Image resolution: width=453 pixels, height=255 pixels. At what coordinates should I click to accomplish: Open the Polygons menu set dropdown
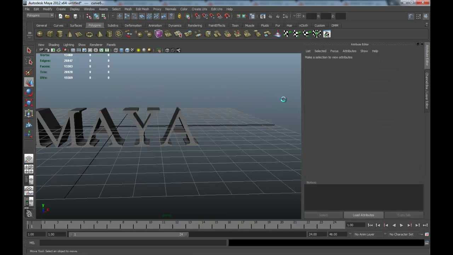pyautogui.click(x=40, y=16)
